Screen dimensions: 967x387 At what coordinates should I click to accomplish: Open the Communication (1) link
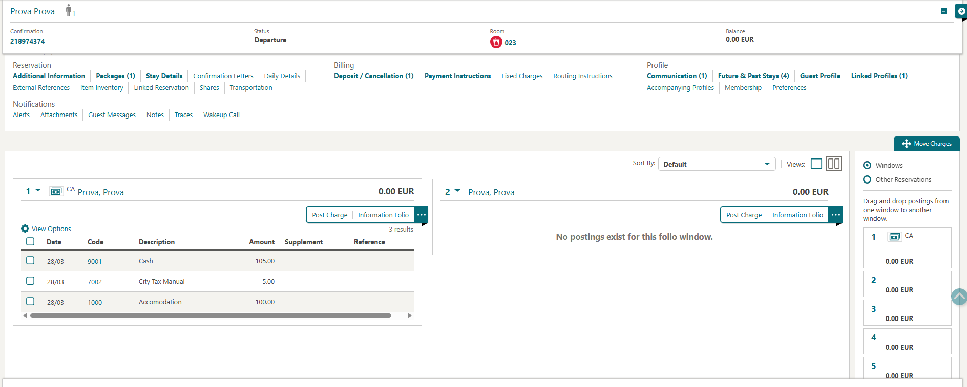[x=677, y=76]
